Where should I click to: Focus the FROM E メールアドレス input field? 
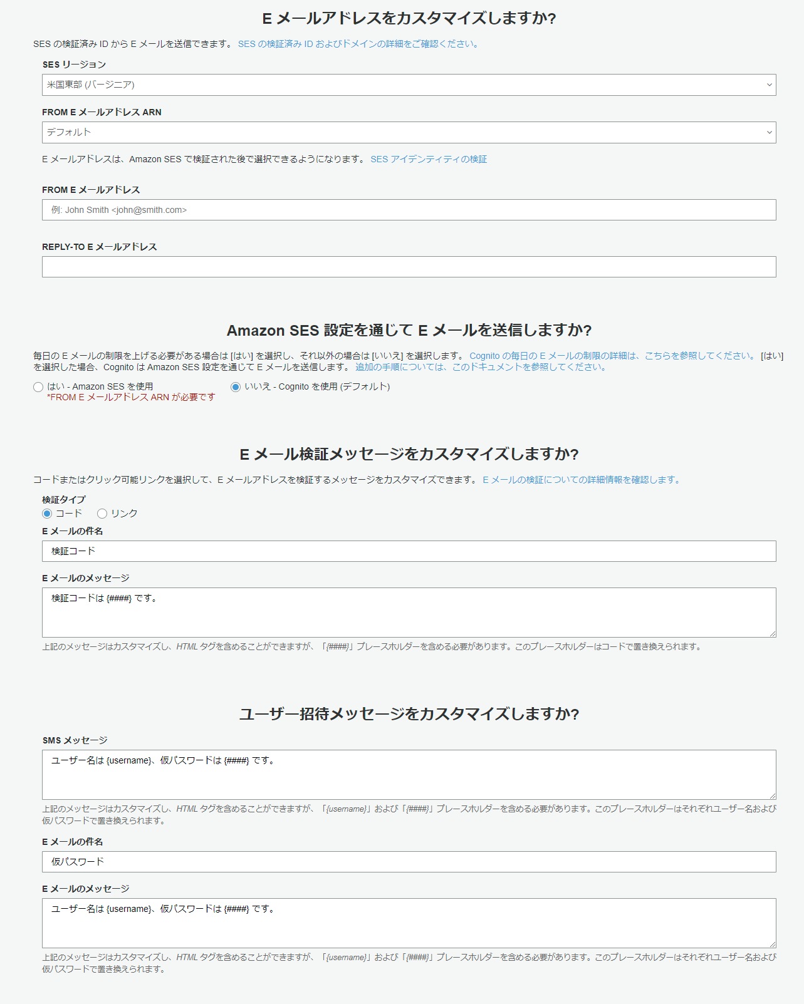coord(409,210)
